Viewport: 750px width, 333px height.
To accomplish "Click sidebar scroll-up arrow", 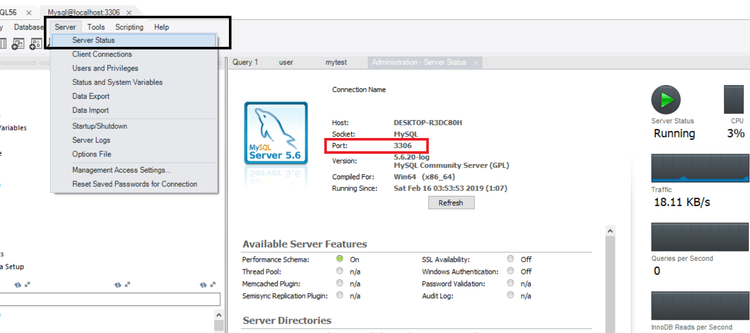I will tap(219, 315).
